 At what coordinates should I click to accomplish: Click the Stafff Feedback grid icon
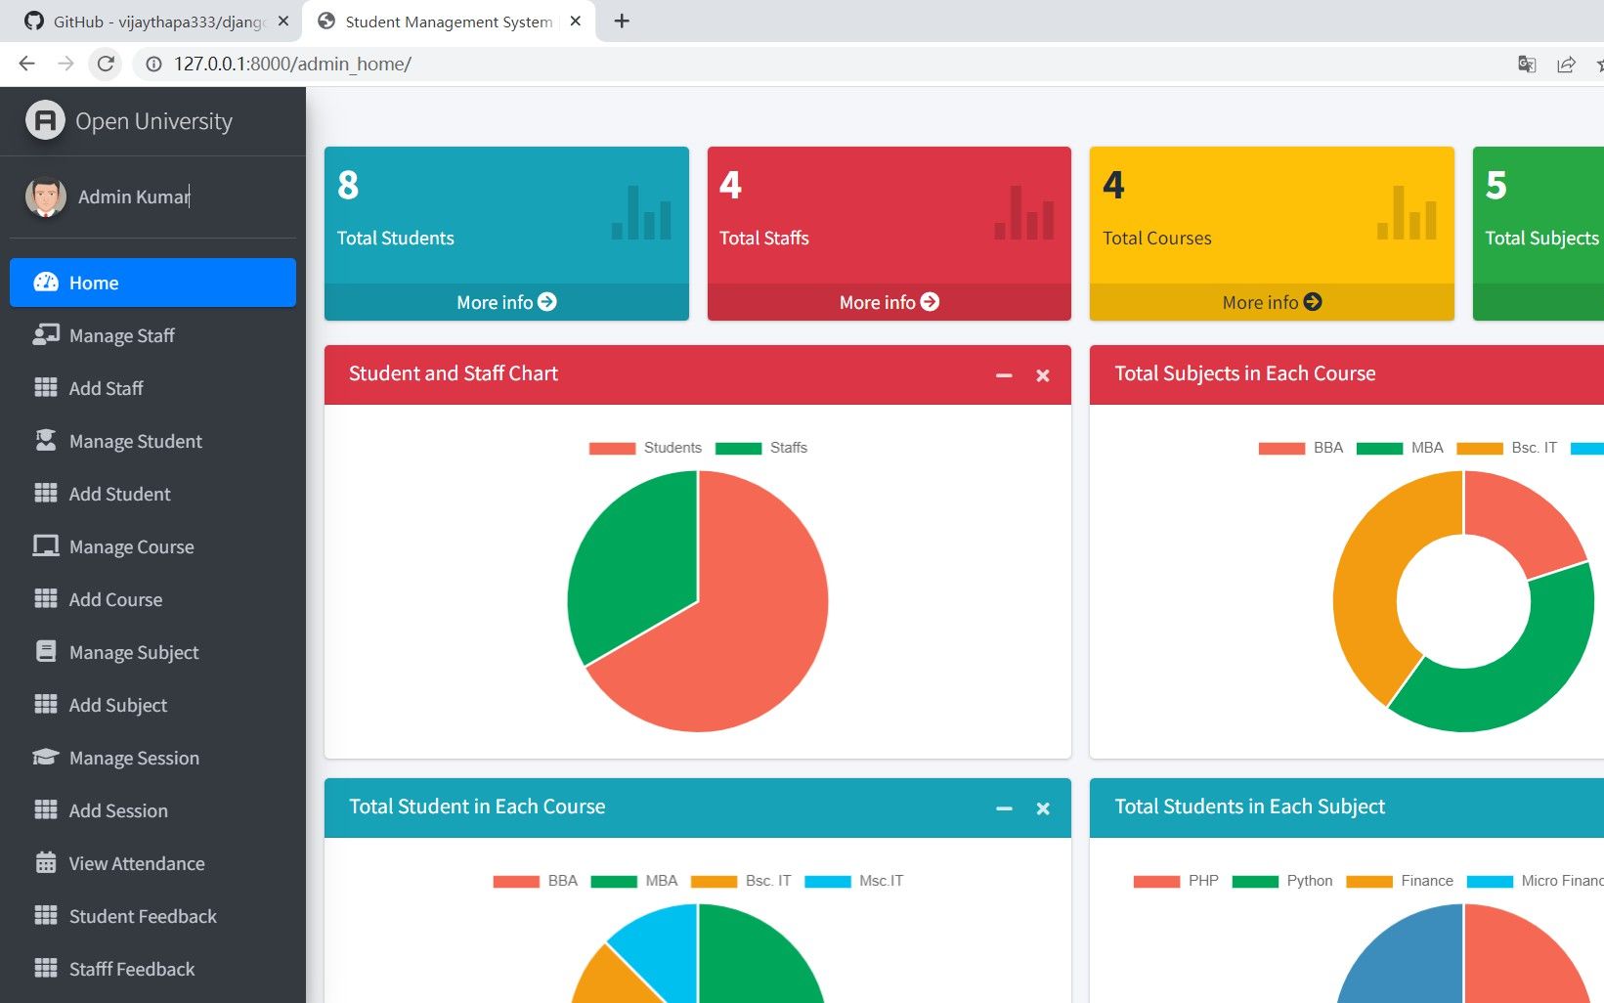pos(46,969)
